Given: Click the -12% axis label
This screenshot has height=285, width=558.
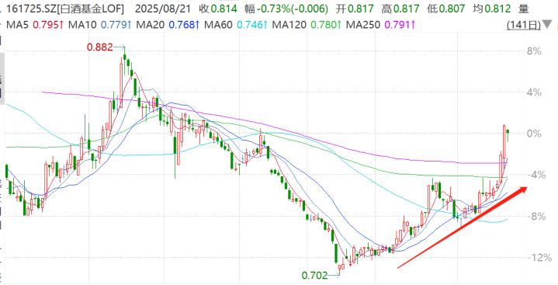Looking at the screenshot, I should click(538, 257).
